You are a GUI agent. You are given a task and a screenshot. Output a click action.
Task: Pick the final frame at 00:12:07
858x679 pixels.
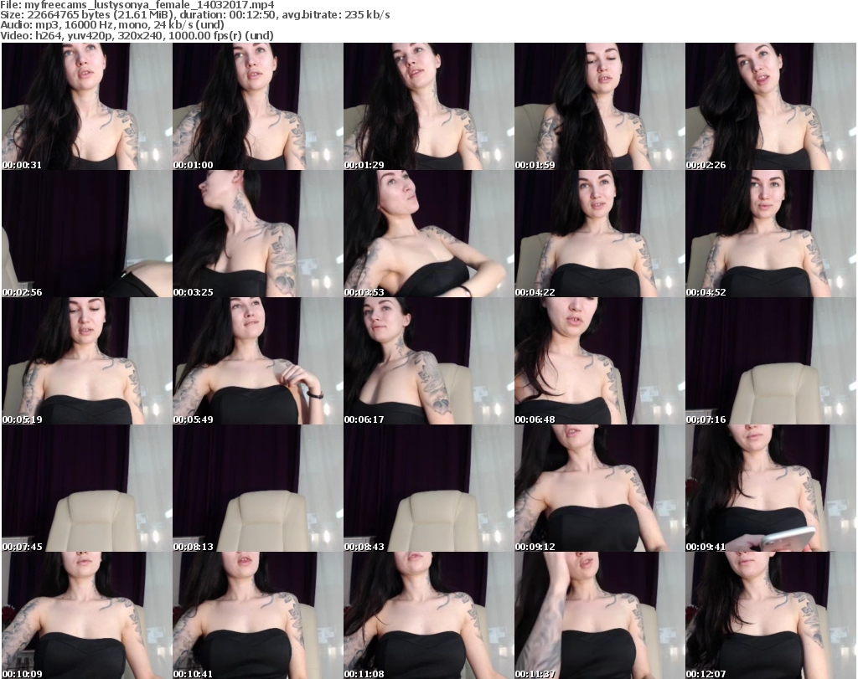coord(771,615)
